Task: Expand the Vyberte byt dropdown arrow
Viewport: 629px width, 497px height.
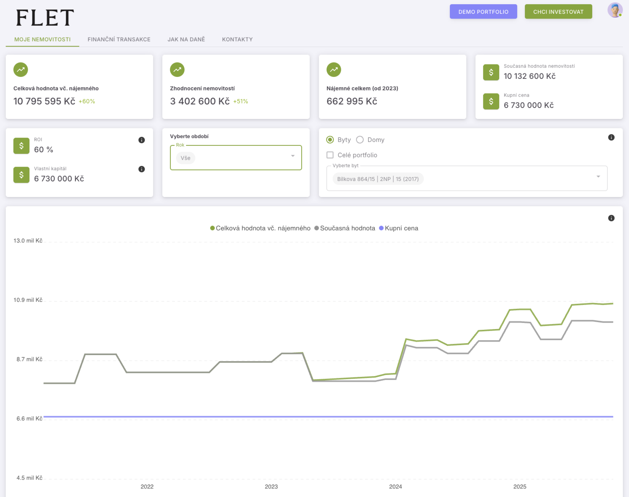Action: pyautogui.click(x=598, y=176)
